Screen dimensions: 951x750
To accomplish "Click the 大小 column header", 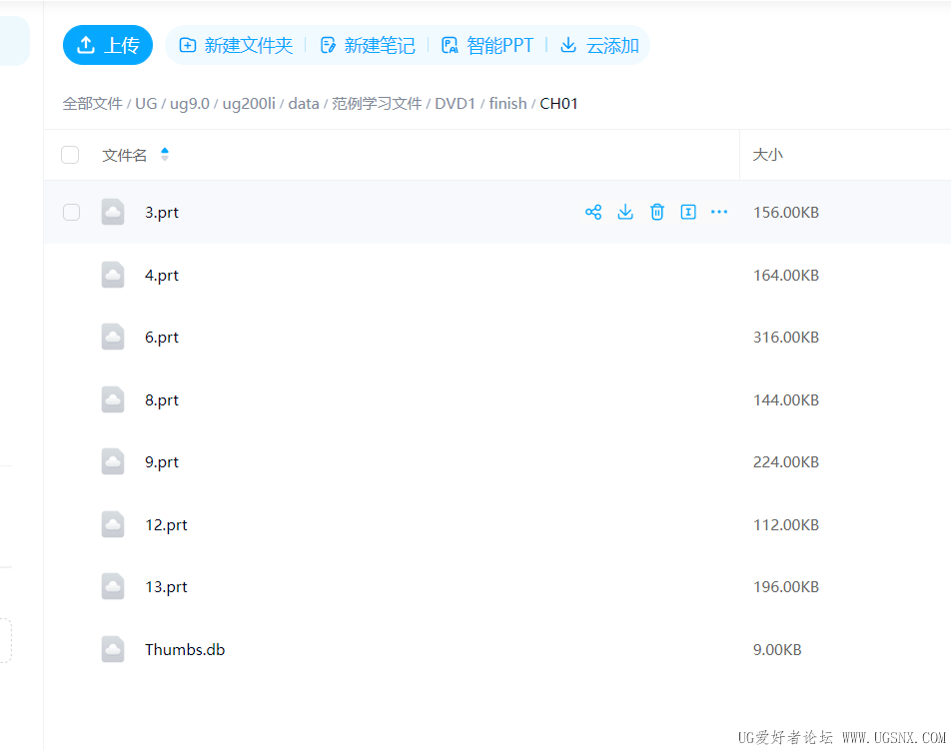I will click(767, 155).
